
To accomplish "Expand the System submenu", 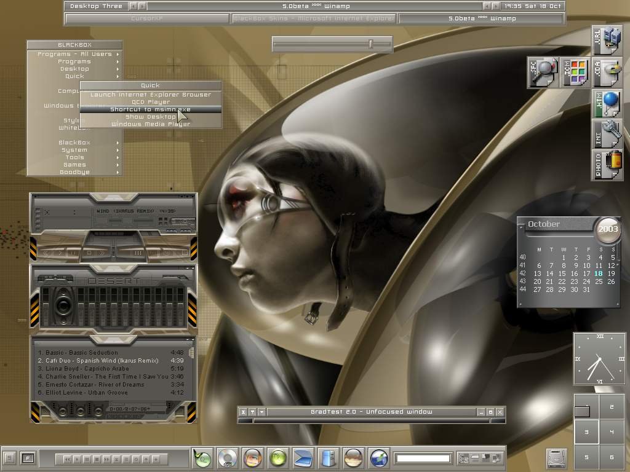I will pyautogui.click(x=74, y=150).
